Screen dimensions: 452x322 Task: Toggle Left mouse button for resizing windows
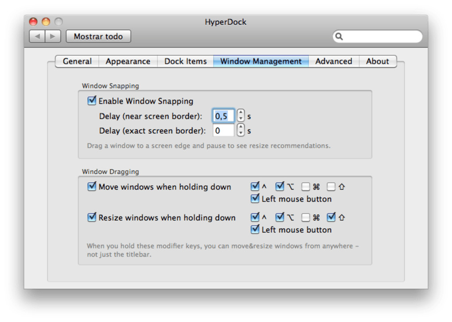pyautogui.click(x=255, y=229)
